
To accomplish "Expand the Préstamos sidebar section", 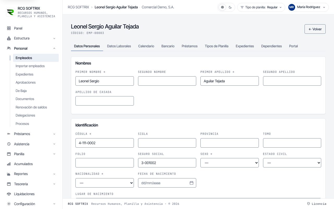I will point(54,134).
